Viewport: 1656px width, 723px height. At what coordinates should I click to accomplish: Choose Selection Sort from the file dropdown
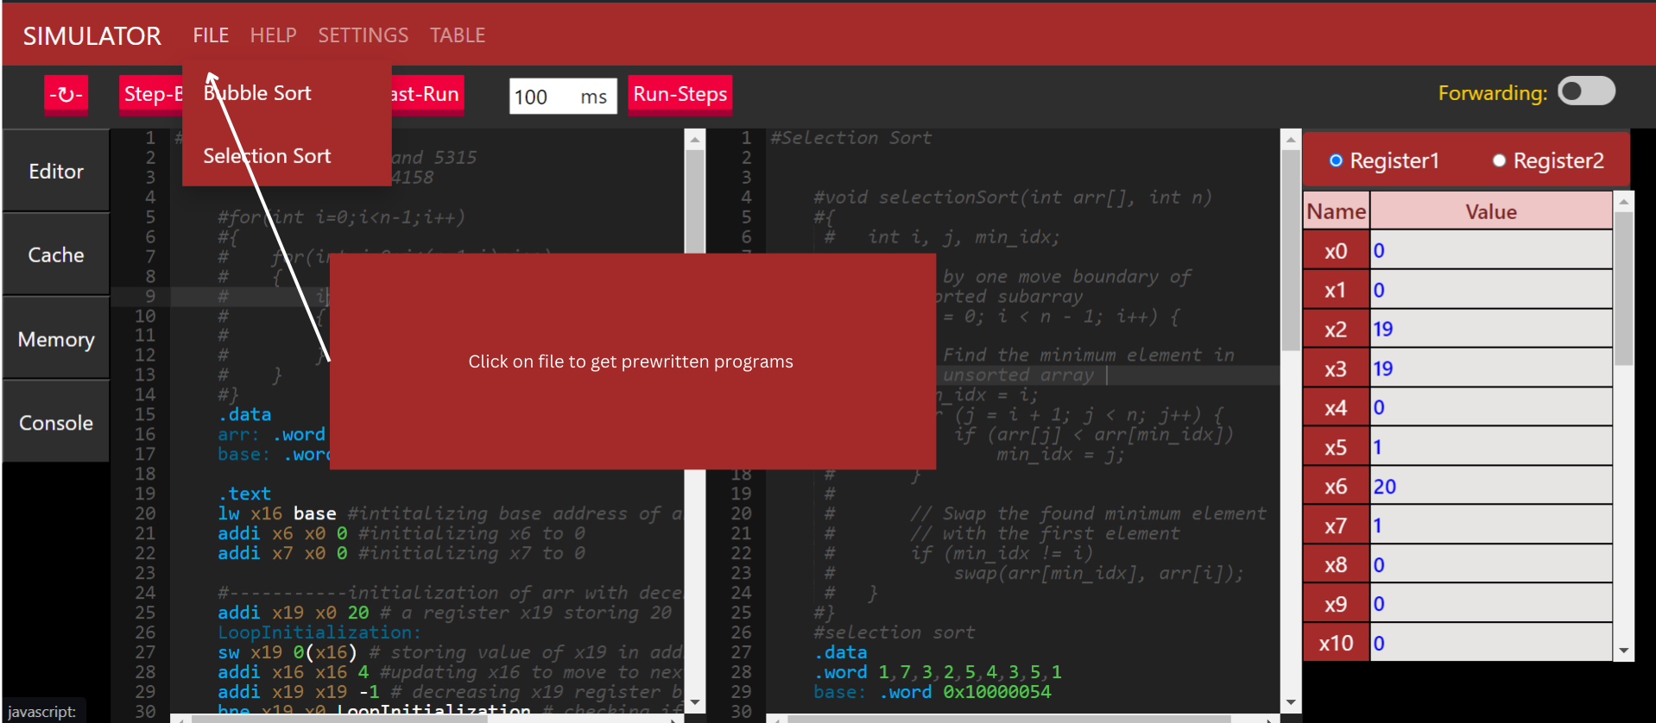[x=267, y=156]
